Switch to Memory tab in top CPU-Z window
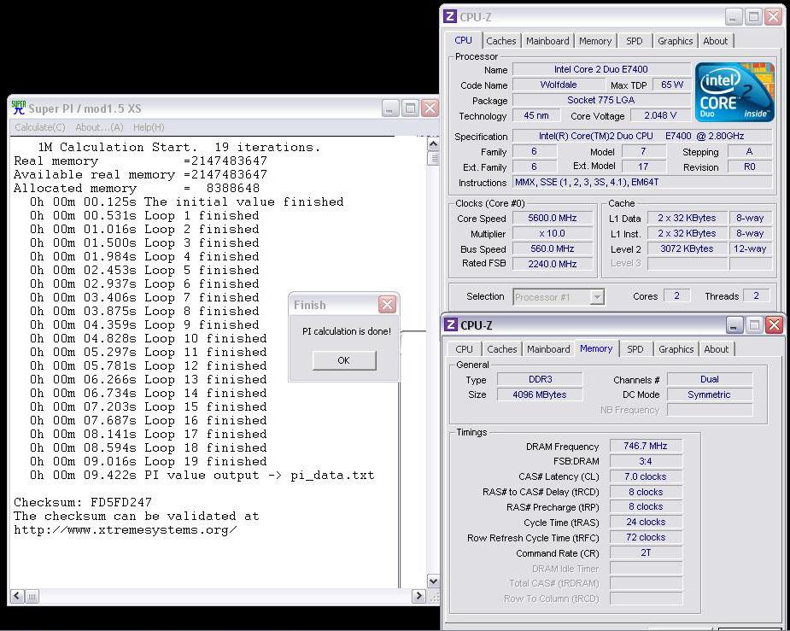Screen dimensions: 790x631 tap(595, 41)
